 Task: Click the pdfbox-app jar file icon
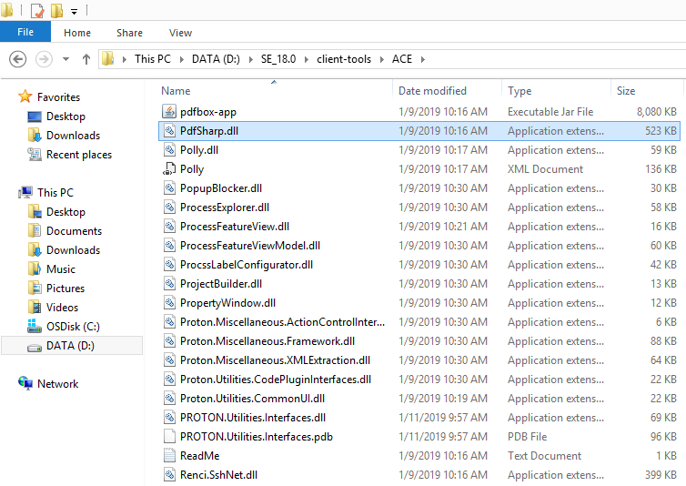pos(169,112)
